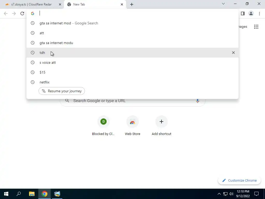Click search magnifier icon in Google box

pos(67,101)
